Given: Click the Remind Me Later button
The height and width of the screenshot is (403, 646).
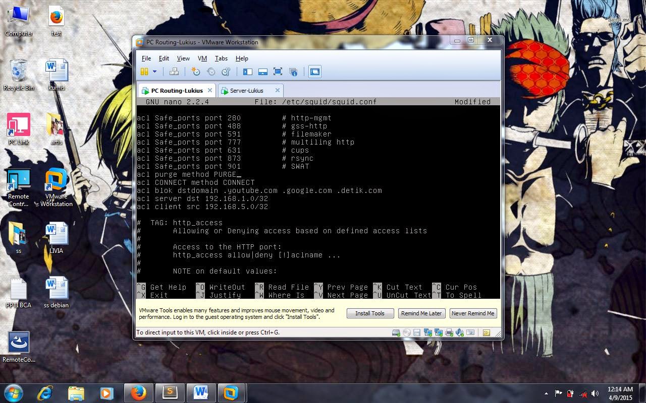Looking at the screenshot, I should coord(421,313).
